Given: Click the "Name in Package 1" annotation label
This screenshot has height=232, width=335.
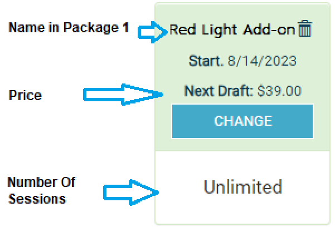Looking at the screenshot, I should coord(69,27).
